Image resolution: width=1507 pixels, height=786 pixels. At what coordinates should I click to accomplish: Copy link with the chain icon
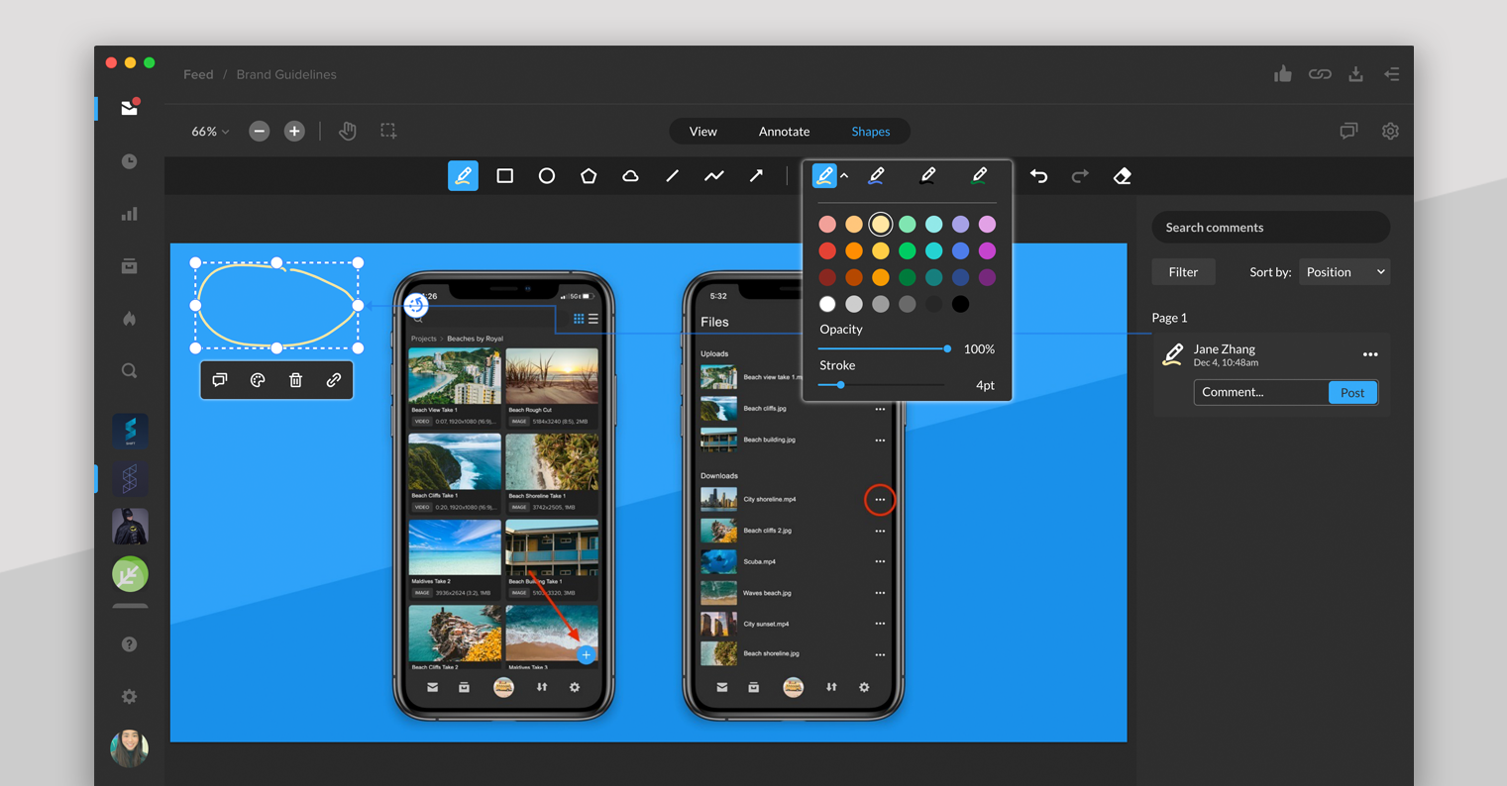(1320, 74)
